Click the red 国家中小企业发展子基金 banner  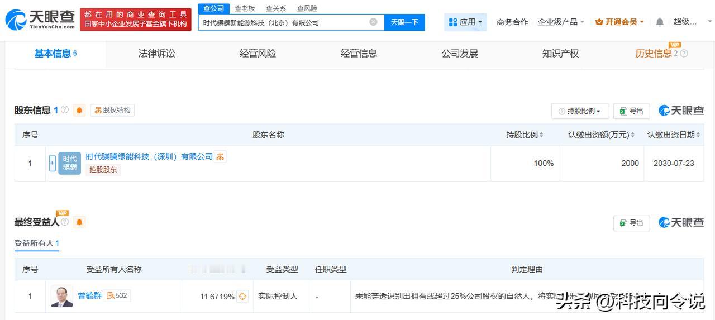click(x=136, y=20)
